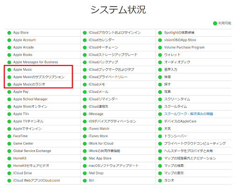Screen dimensions: 236x186
Task: Click the iTunes Match text
Action: pos(99,129)
